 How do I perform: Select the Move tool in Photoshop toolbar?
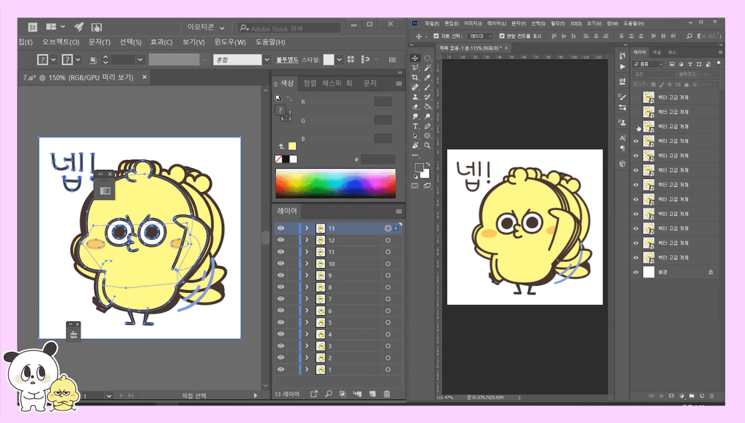(x=416, y=58)
